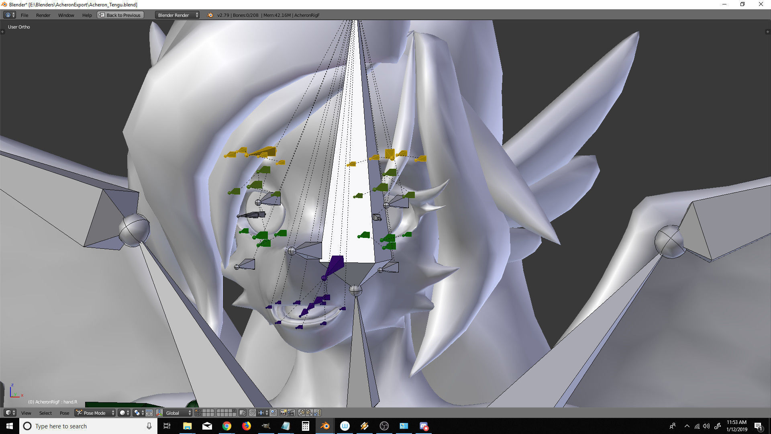
Task: Click the OpenGL render image camera icon
Action: pyautogui.click(x=283, y=413)
